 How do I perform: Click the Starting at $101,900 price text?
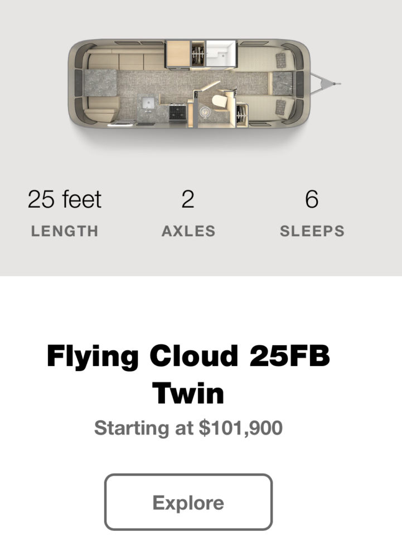[188, 427]
